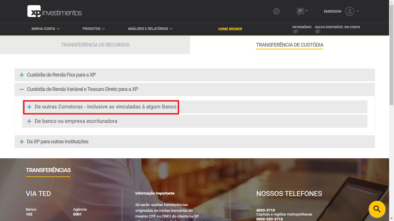This screenshot has width=394, height=221.
Task: Click the Patrimônio label
Action: point(302,27)
